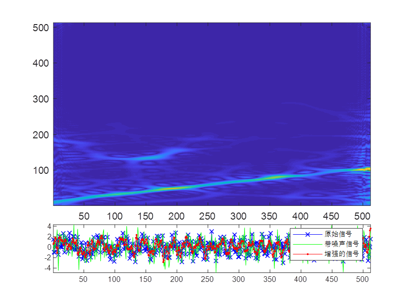Click the red dot line sample in legend
This screenshot has width=409, height=306.
pos(307,254)
